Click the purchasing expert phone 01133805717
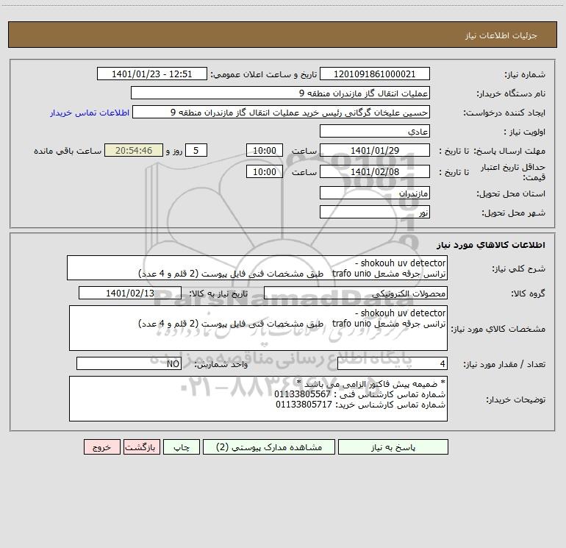Viewport: 566px width, 548px height. click(304, 405)
